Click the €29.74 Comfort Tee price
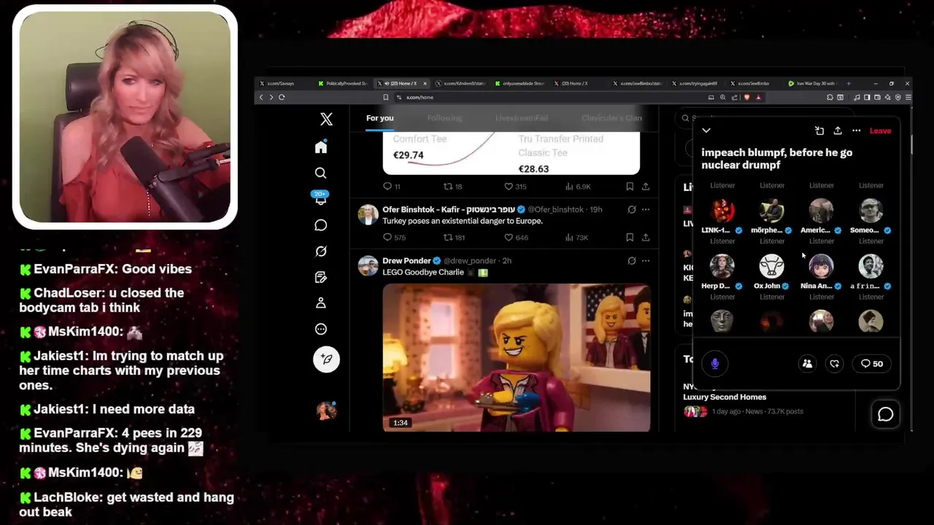This screenshot has width=934, height=525. click(x=409, y=155)
